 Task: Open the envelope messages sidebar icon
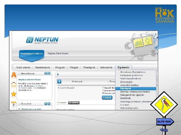[14, 84]
